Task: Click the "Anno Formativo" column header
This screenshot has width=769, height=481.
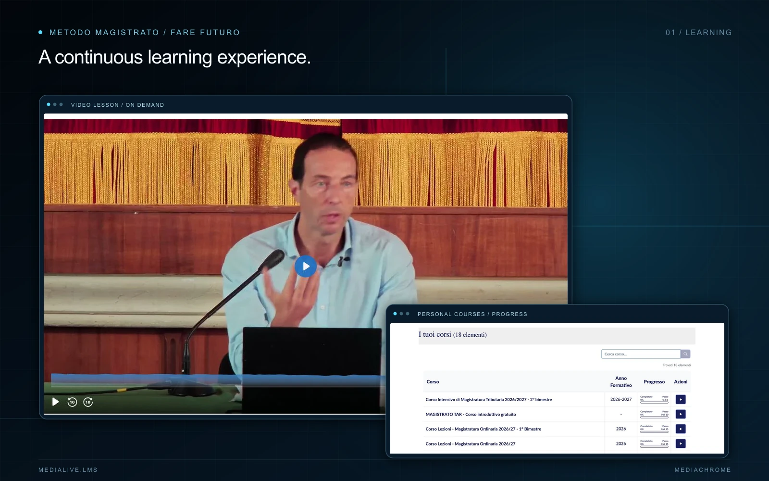Action: tap(621, 382)
